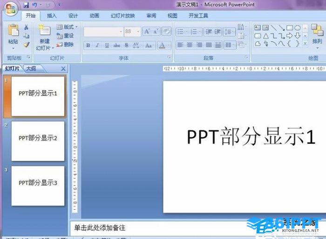
Task: Open the 字体 dialog launcher
Action: [169, 57]
